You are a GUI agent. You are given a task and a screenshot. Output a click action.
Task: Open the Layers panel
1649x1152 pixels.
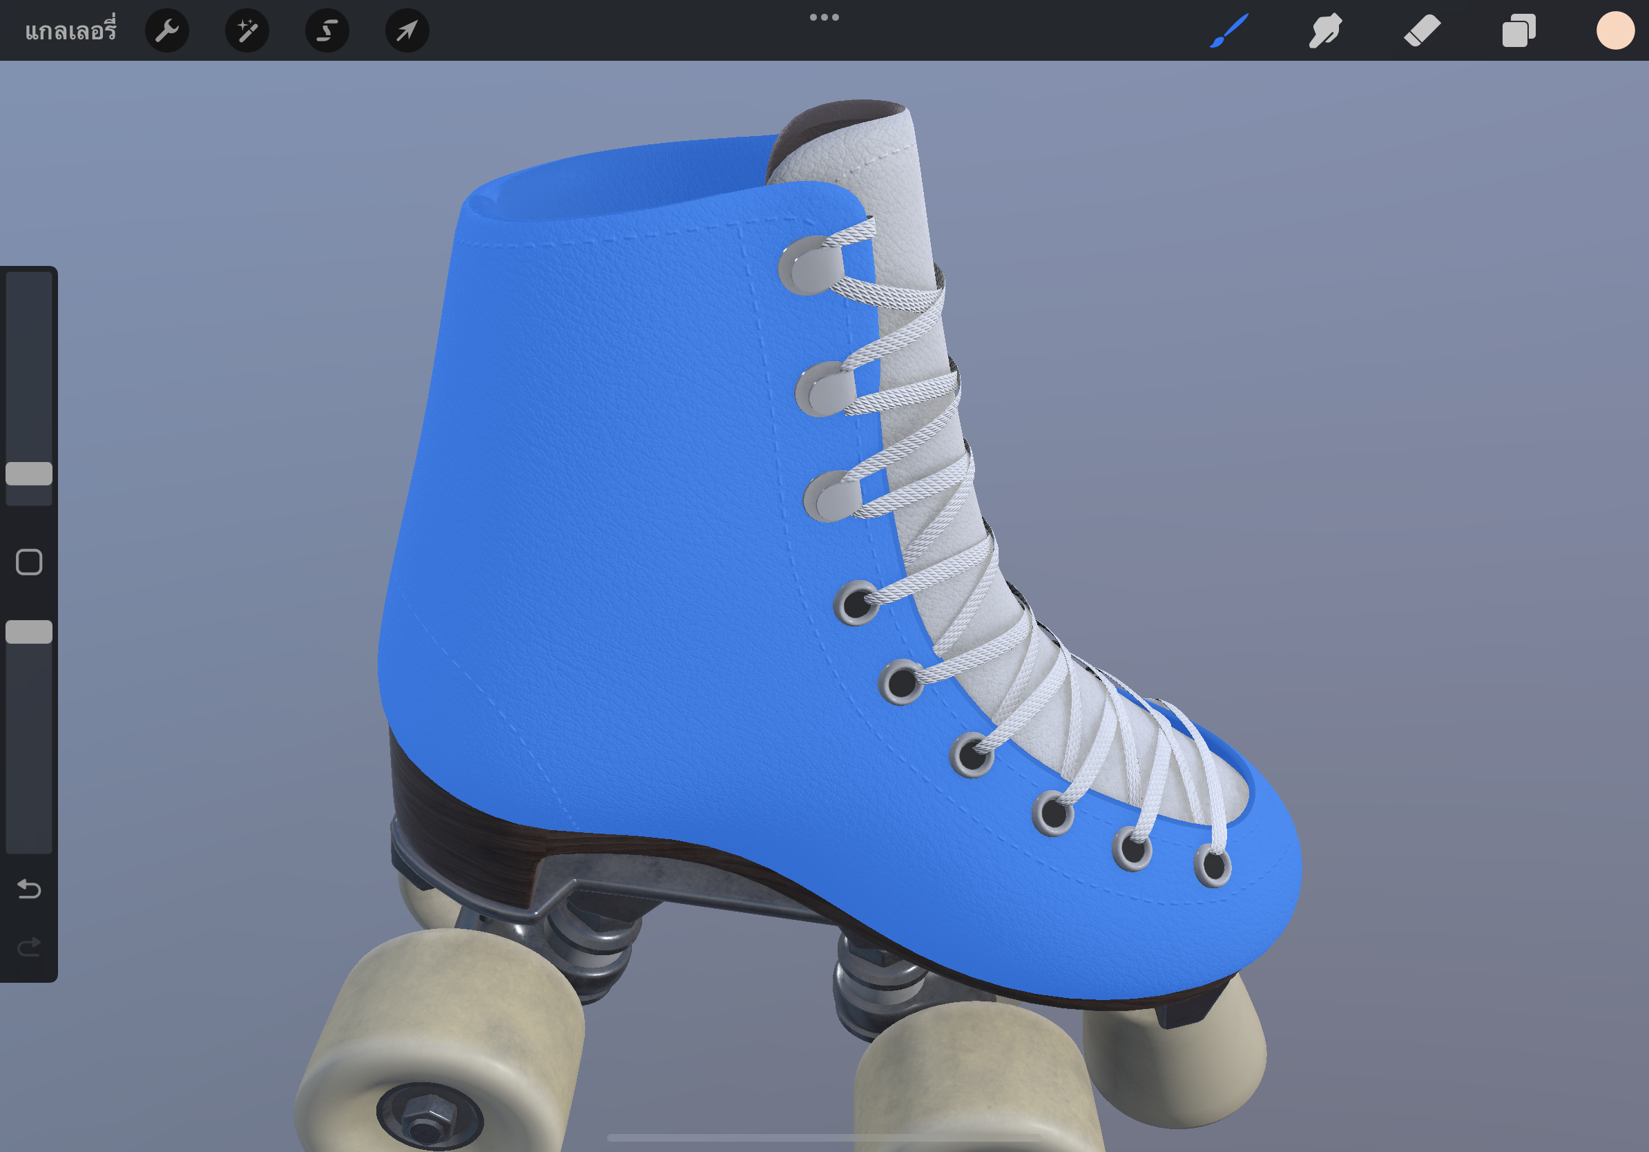(1518, 31)
